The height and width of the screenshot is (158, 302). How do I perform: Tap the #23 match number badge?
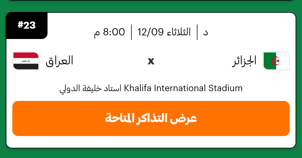pyautogui.click(x=27, y=25)
